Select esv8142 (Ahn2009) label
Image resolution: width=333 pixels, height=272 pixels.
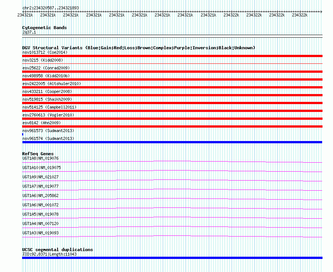[x=42, y=123]
